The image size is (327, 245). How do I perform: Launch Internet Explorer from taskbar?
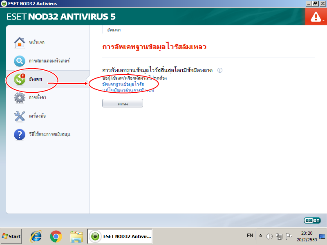(36, 236)
